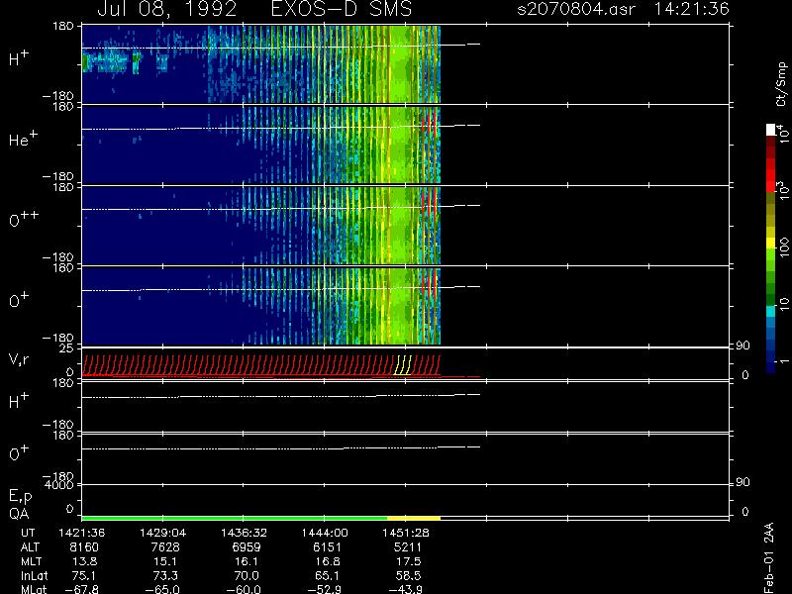Viewport: 792px width, 594px height.
Task: Click the UT tick value '1451:28'
Action: click(406, 533)
